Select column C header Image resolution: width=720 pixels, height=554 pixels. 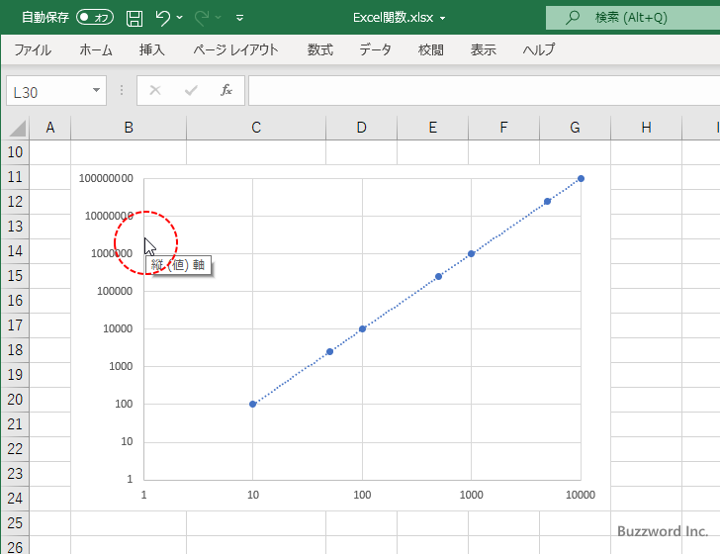(256, 128)
